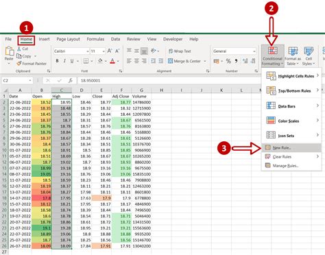Expand the Merge & Center dropdown arrow
The height and width of the screenshot is (255, 325).
[x=205, y=61]
